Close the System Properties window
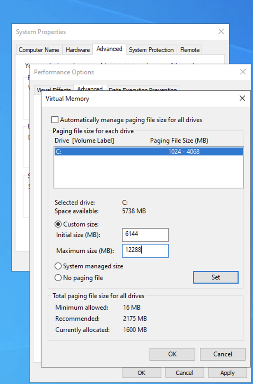This screenshot has height=384, width=253. [x=221, y=32]
